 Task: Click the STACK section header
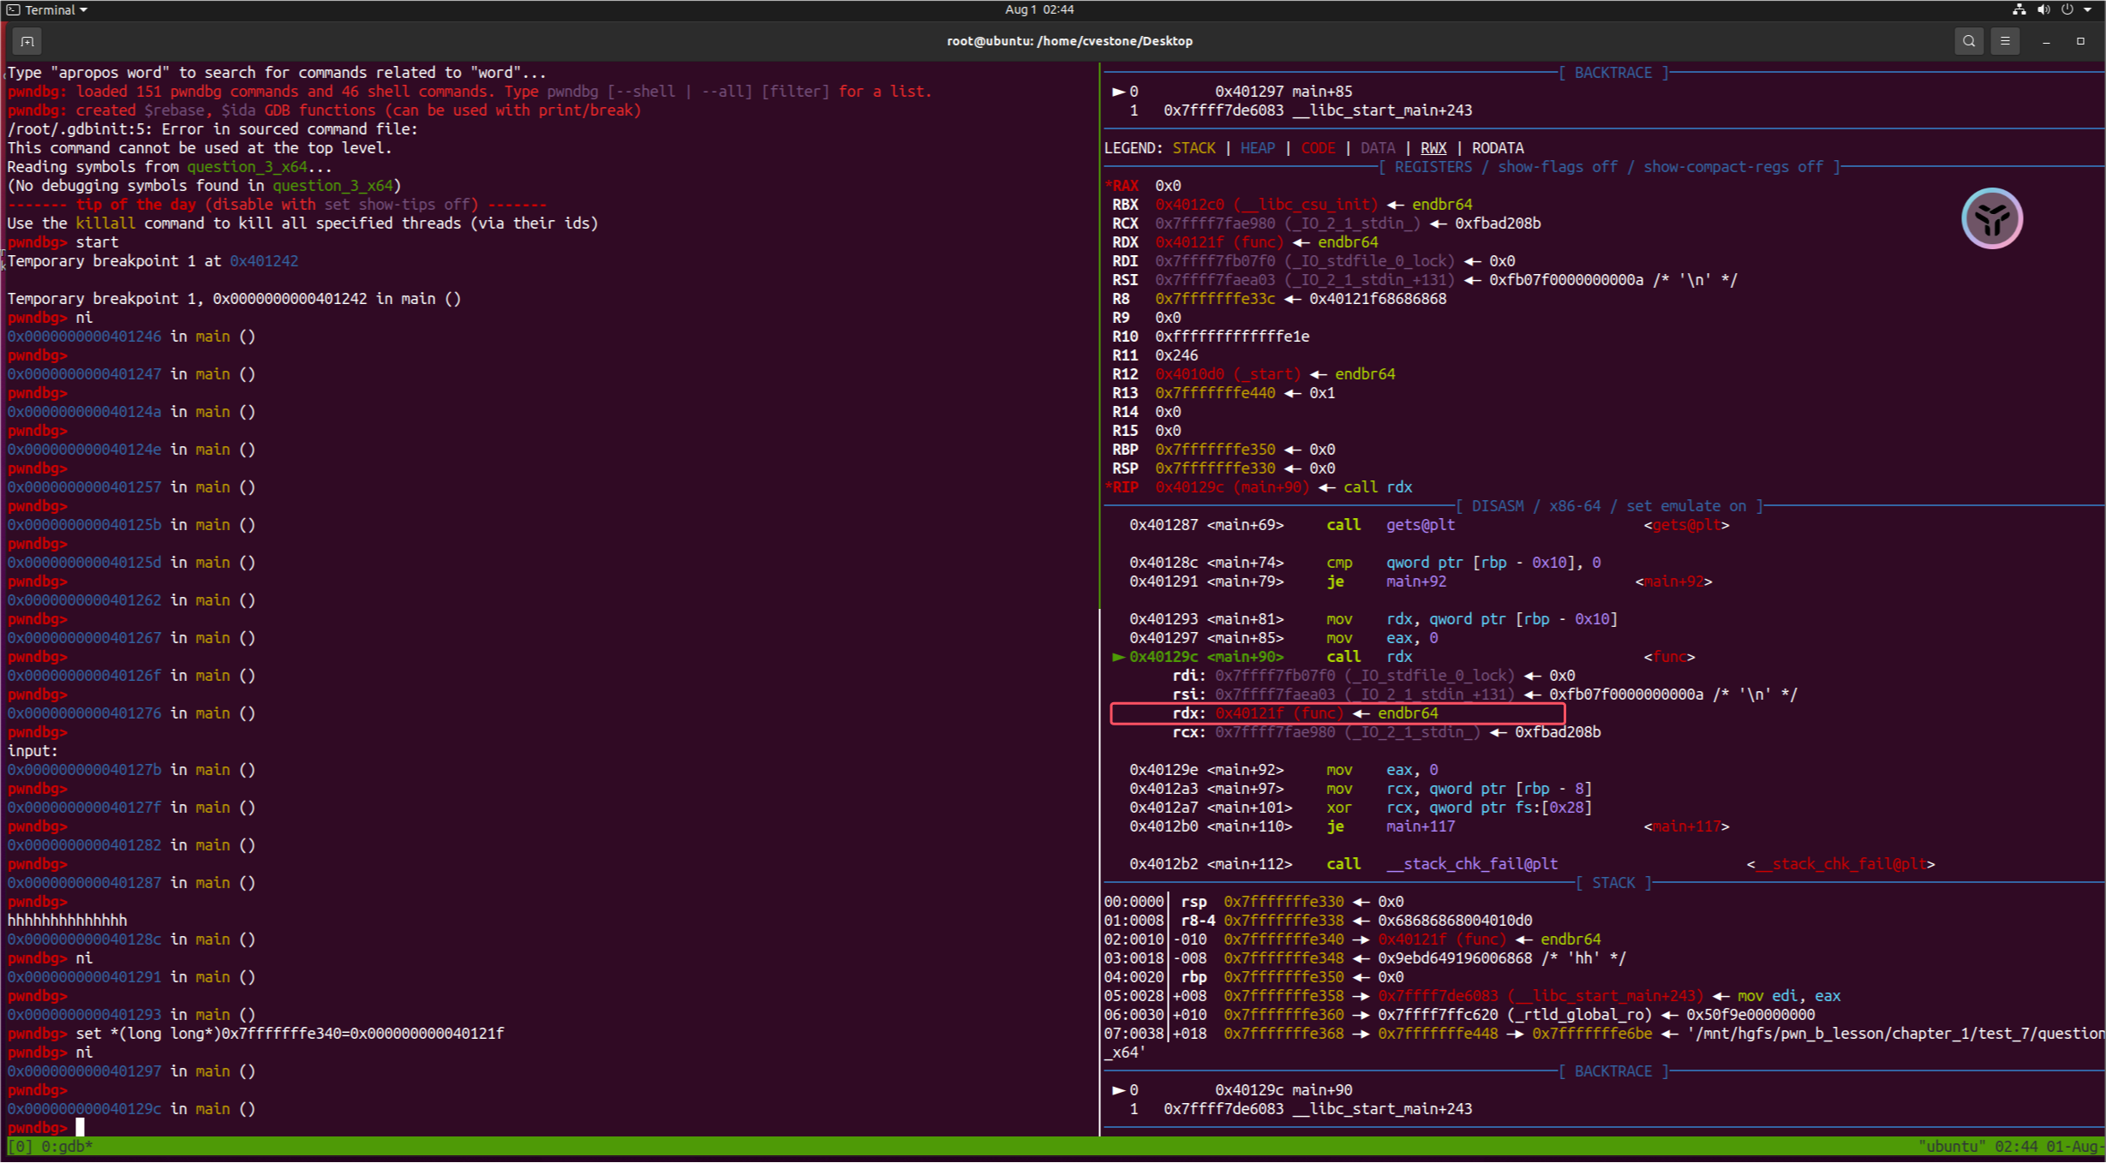[1613, 883]
